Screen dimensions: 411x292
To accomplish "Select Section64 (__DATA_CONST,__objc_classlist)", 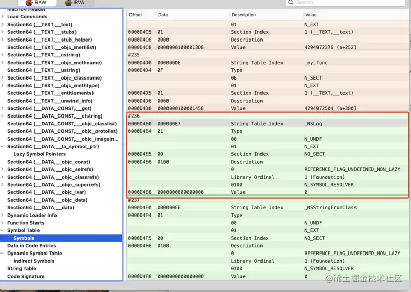I will [x=62, y=124].
